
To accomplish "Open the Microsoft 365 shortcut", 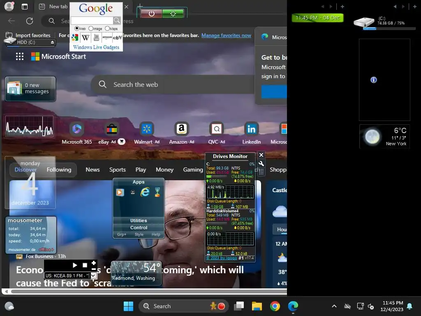I will coord(77,133).
